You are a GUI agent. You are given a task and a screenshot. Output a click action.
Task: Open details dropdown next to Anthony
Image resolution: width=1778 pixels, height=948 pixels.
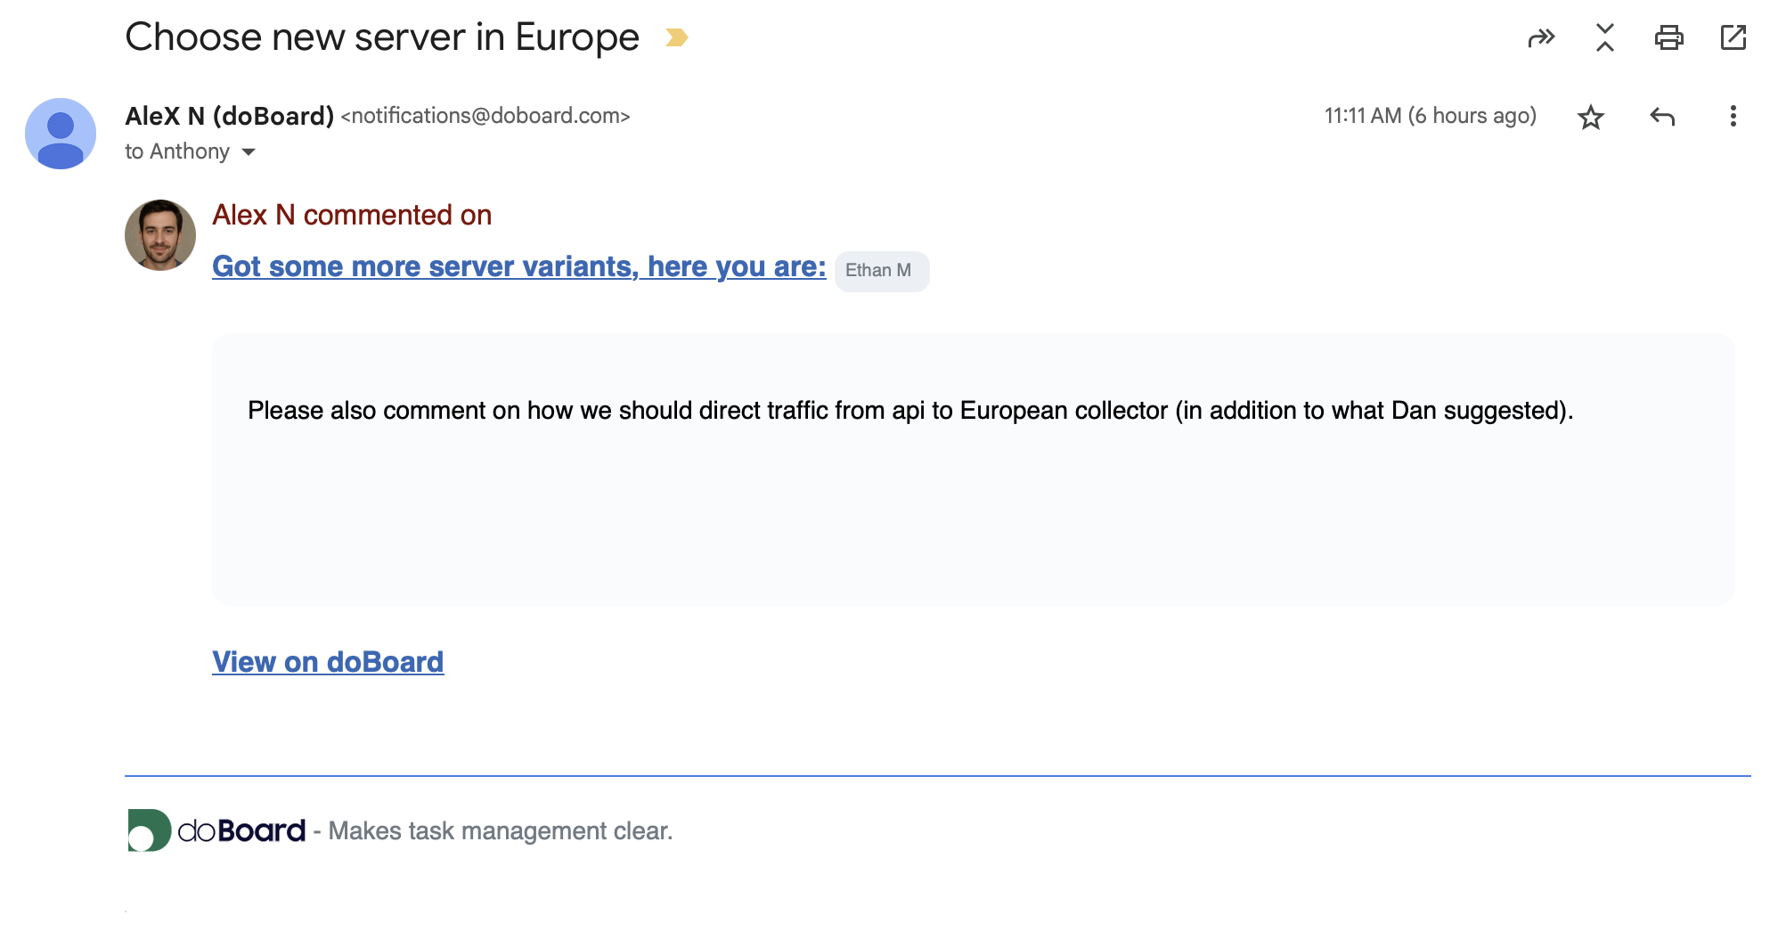(249, 152)
